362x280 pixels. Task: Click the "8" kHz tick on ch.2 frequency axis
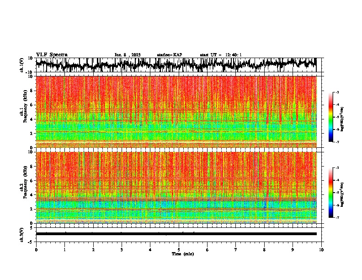tap(32, 167)
